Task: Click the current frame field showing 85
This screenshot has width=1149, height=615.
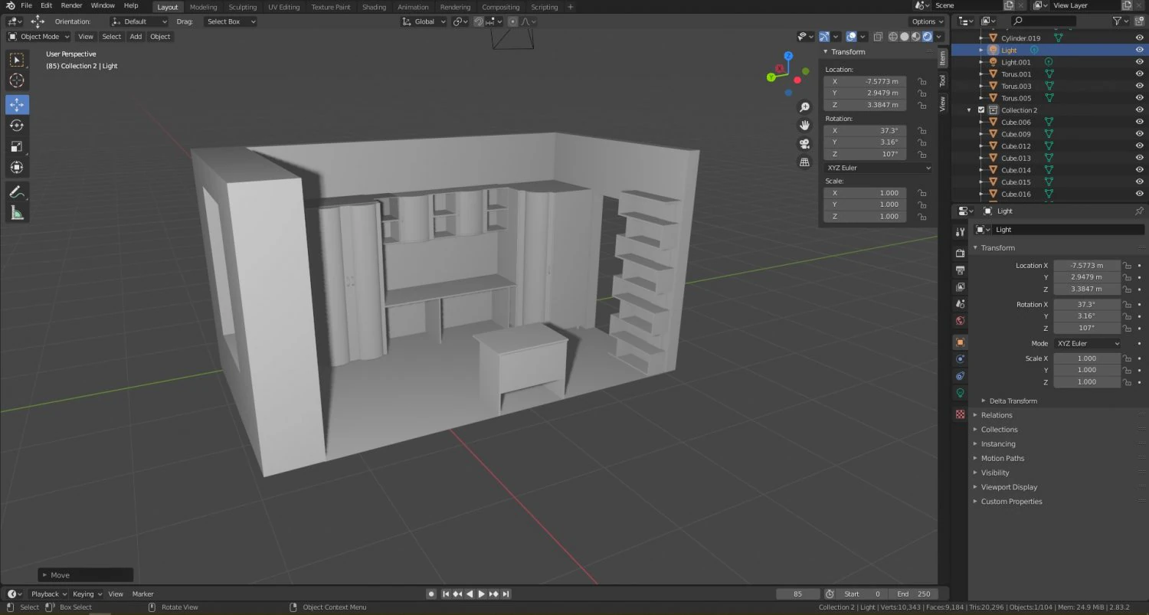Action: pyautogui.click(x=797, y=594)
